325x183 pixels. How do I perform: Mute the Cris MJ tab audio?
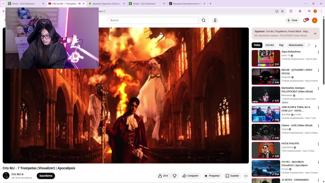[x=79, y=4]
